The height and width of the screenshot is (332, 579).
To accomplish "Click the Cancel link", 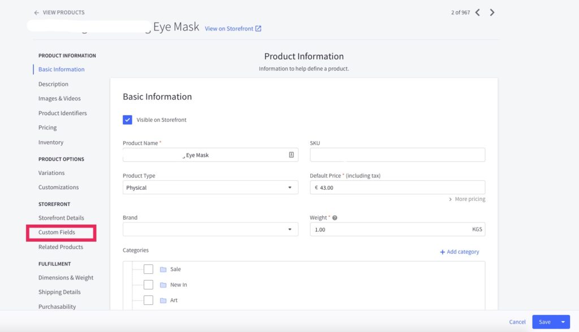I will (517, 322).
